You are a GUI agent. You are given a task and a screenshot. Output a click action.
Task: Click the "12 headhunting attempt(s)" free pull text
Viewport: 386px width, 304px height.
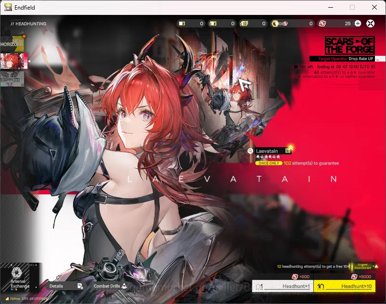tap(313, 266)
